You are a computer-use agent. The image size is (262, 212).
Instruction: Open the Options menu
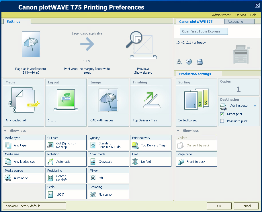click(241, 15)
